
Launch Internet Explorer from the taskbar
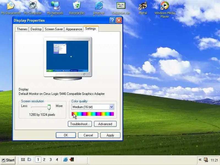point(65,159)
